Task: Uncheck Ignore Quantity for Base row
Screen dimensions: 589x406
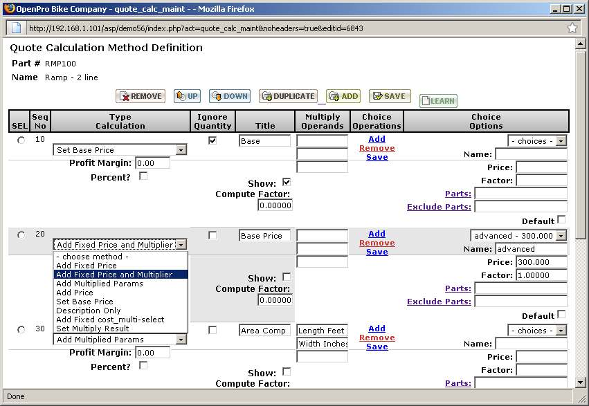Action: point(212,140)
